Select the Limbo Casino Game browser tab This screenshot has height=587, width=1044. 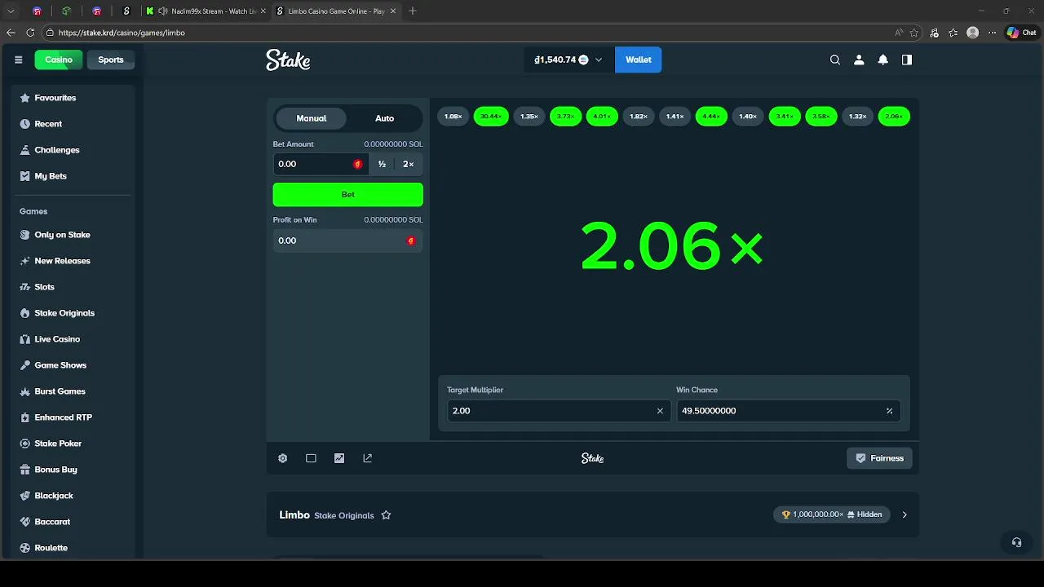(336, 11)
